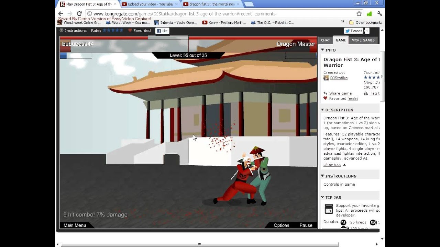Click the Level: 35 out of 35 label
The image size is (440, 247).
click(188, 55)
